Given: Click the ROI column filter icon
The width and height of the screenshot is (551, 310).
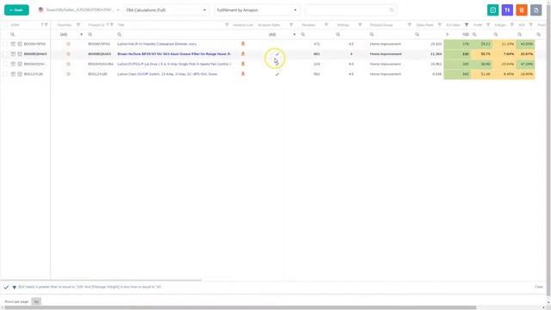Looking at the screenshot, I should coord(530,25).
